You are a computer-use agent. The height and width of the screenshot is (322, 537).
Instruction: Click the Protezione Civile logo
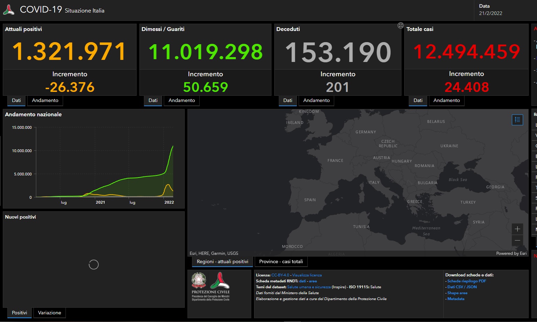tap(220, 281)
